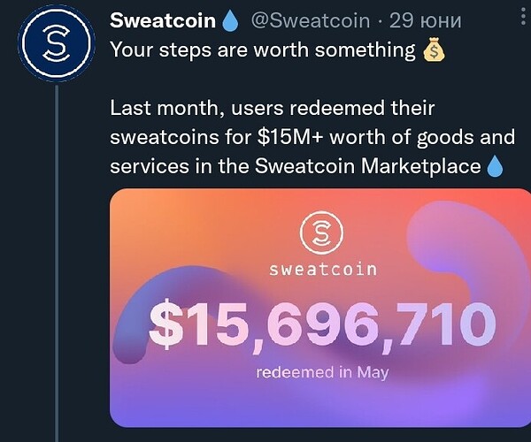This screenshot has height=442, width=531.
Task: Click the 'Sweatcoin Marketplace' text in the tweet
Action: (368, 165)
